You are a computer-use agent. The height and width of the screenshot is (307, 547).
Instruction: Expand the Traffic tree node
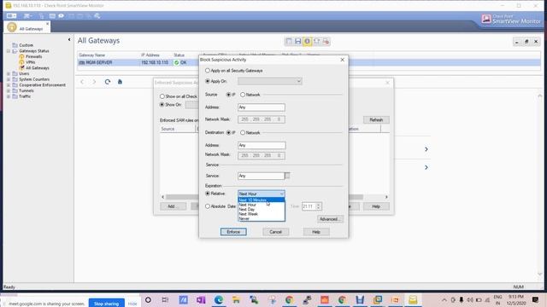click(x=9, y=96)
